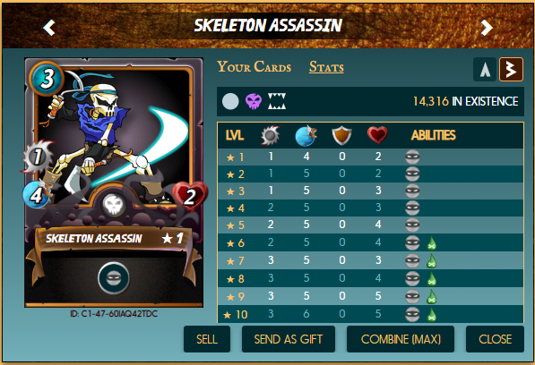Click the armor shield column header icon
This screenshot has height=365, width=535.
click(x=342, y=135)
